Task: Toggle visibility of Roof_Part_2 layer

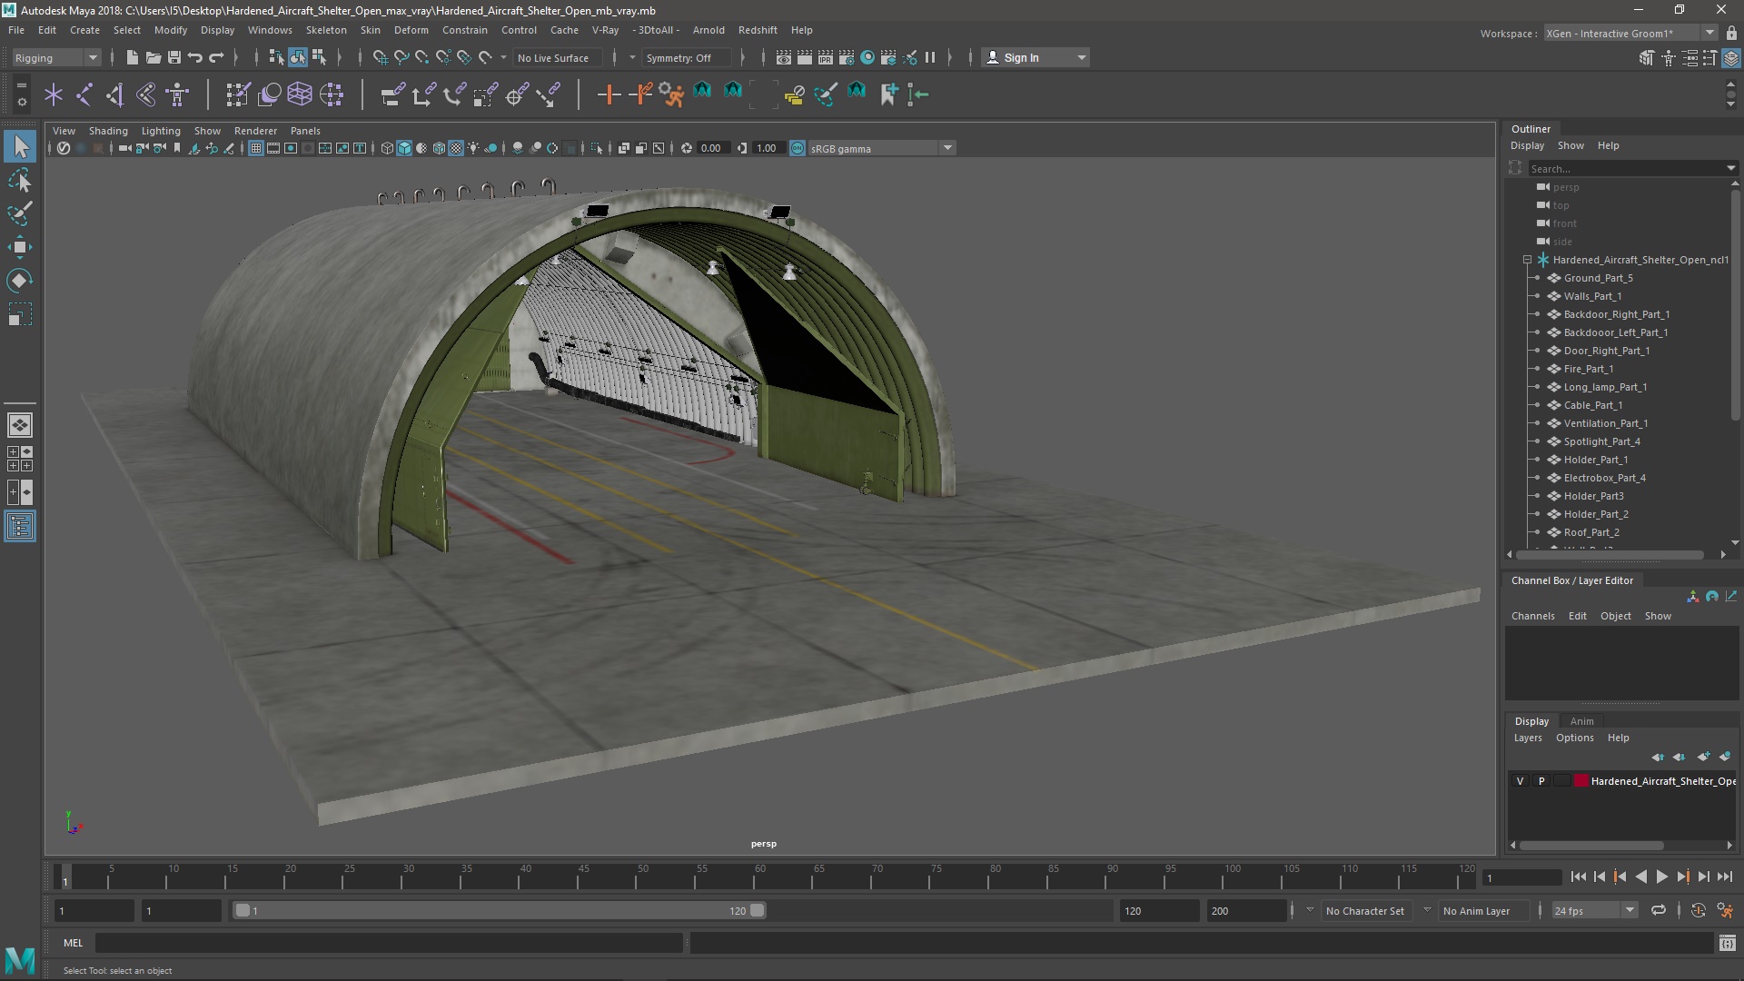Action: click(x=1538, y=531)
